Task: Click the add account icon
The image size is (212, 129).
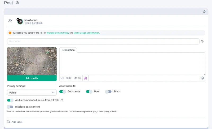Action: tap(10, 21)
